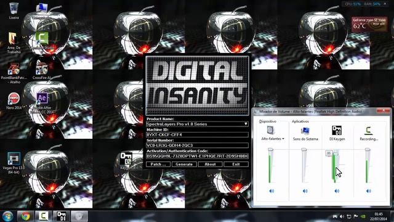Click the Sons do Sistema icon
The width and height of the screenshot is (394, 222).
tap(305, 131)
